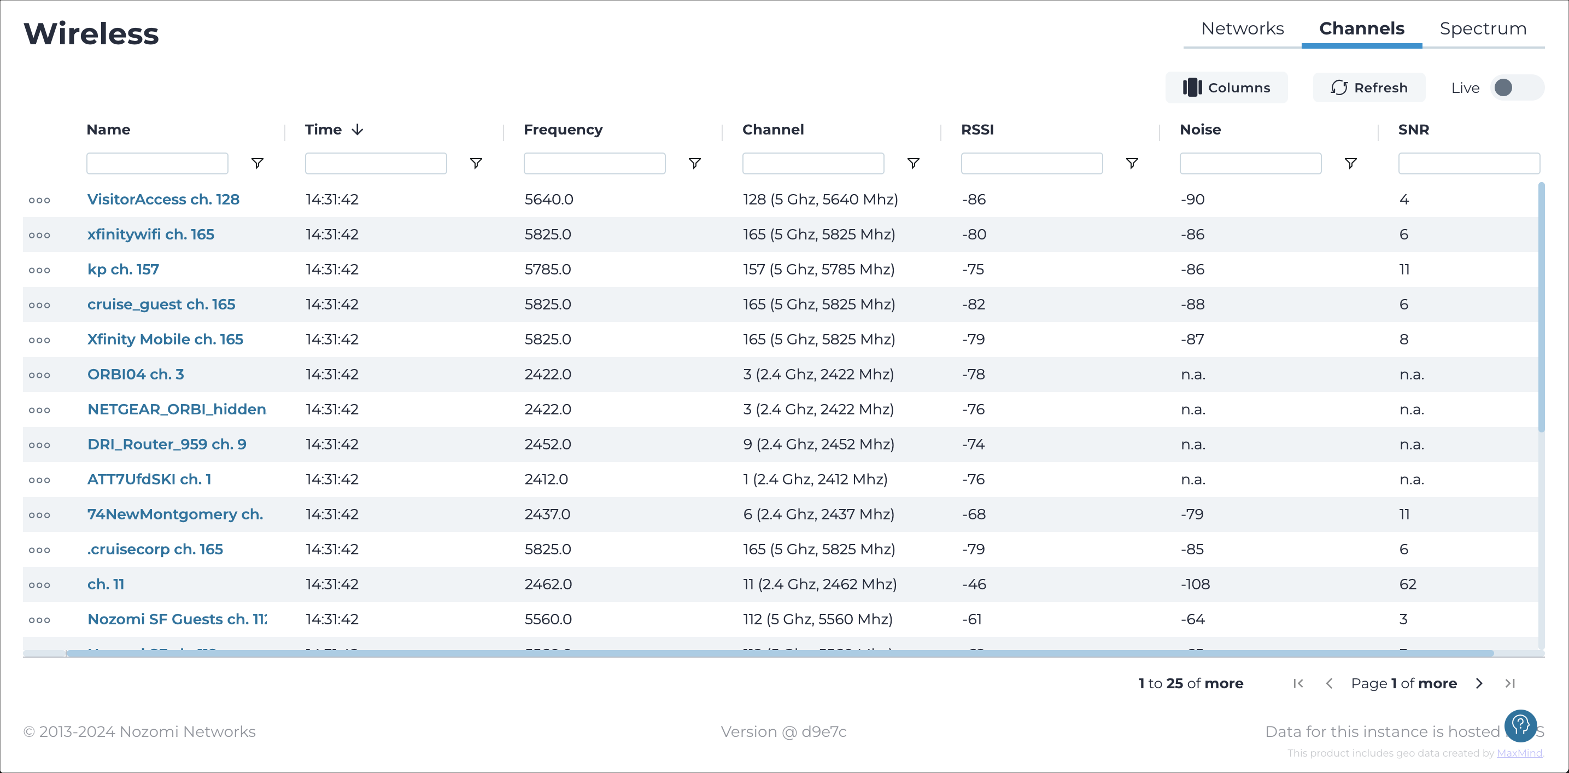The width and height of the screenshot is (1569, 773).
Task: Click the SNR filter input field
Action: point(1470,163)
